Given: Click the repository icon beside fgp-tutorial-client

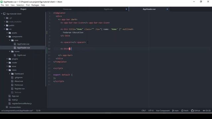Looking at the screenshot, I should coord(4,14).
